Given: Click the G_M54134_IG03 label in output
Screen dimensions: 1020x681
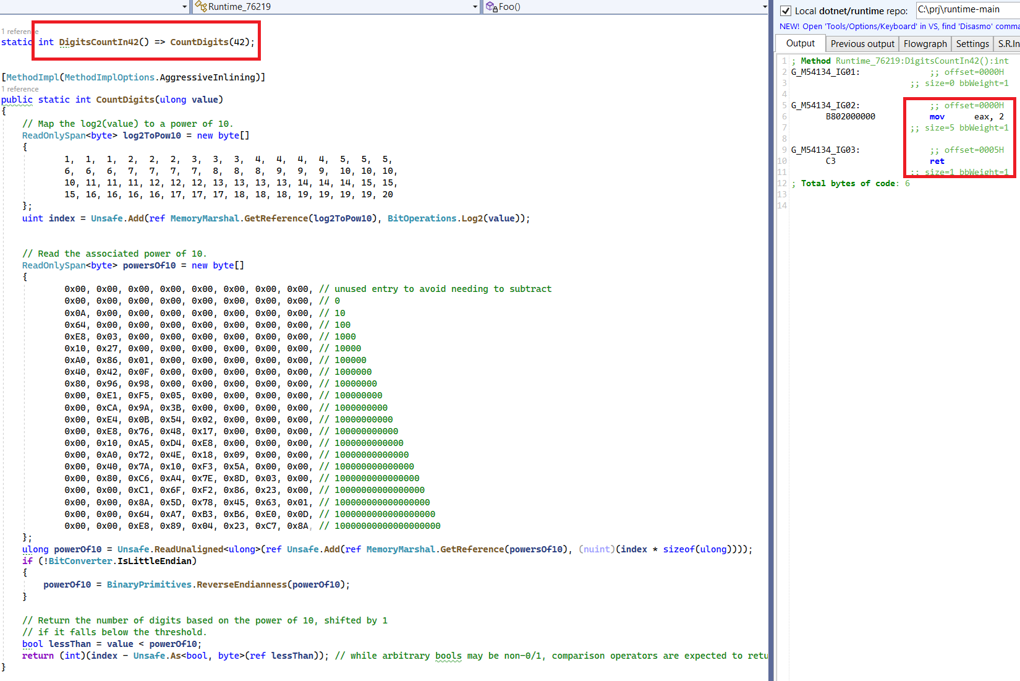Looking at the screenshot, I should click(825, 150).
